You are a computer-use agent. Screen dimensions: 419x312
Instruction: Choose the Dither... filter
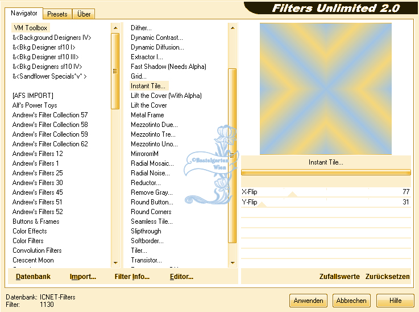coord(141,28)
